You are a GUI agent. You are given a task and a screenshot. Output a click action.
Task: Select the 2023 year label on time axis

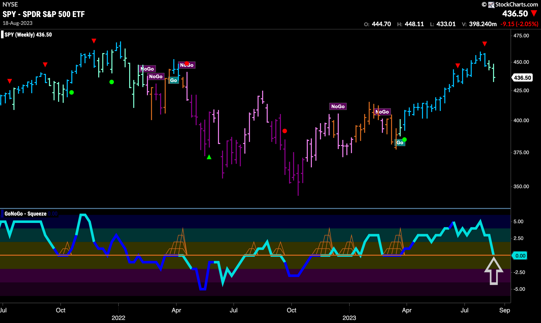point(349,318)
